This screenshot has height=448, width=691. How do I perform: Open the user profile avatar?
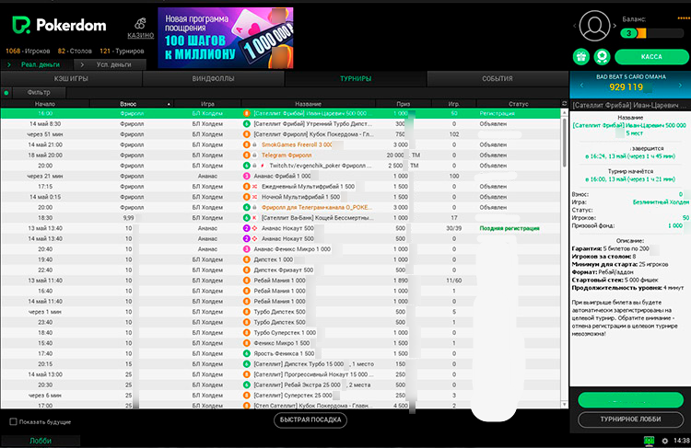[x=594, y=26]
